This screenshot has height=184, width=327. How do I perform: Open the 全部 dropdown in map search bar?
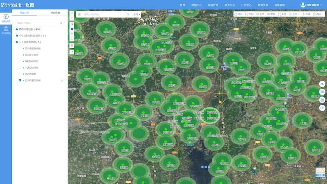click(x=137, y=14)
